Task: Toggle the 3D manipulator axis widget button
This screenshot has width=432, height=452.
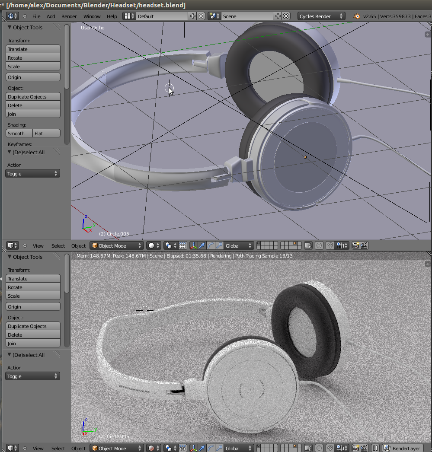Action: (x=193, y=245)
